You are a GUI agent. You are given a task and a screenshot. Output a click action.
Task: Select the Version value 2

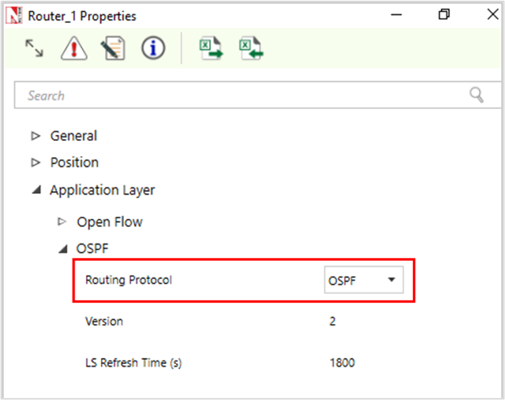pyautogui.click(x=332, y=321)
